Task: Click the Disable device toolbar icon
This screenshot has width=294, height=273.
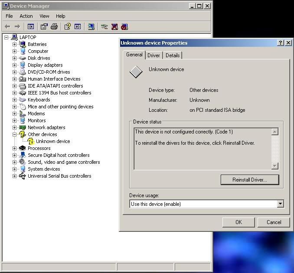Action: [x=124, y=26]
